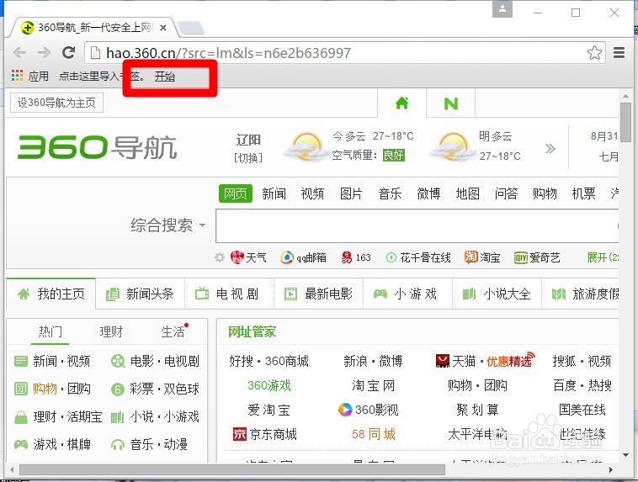638x482 pixels.
Task: Select the 购物 search category
Action: tap(545, 193)
